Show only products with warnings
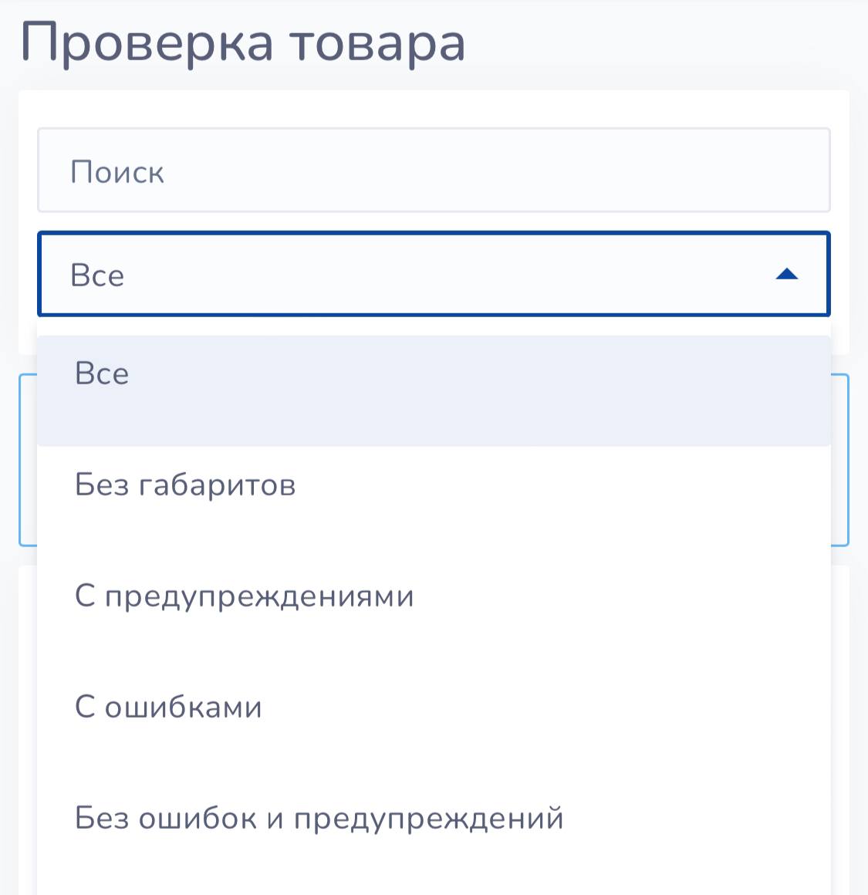The height and width of the screenshot is (895, 868). click(245, 596)
